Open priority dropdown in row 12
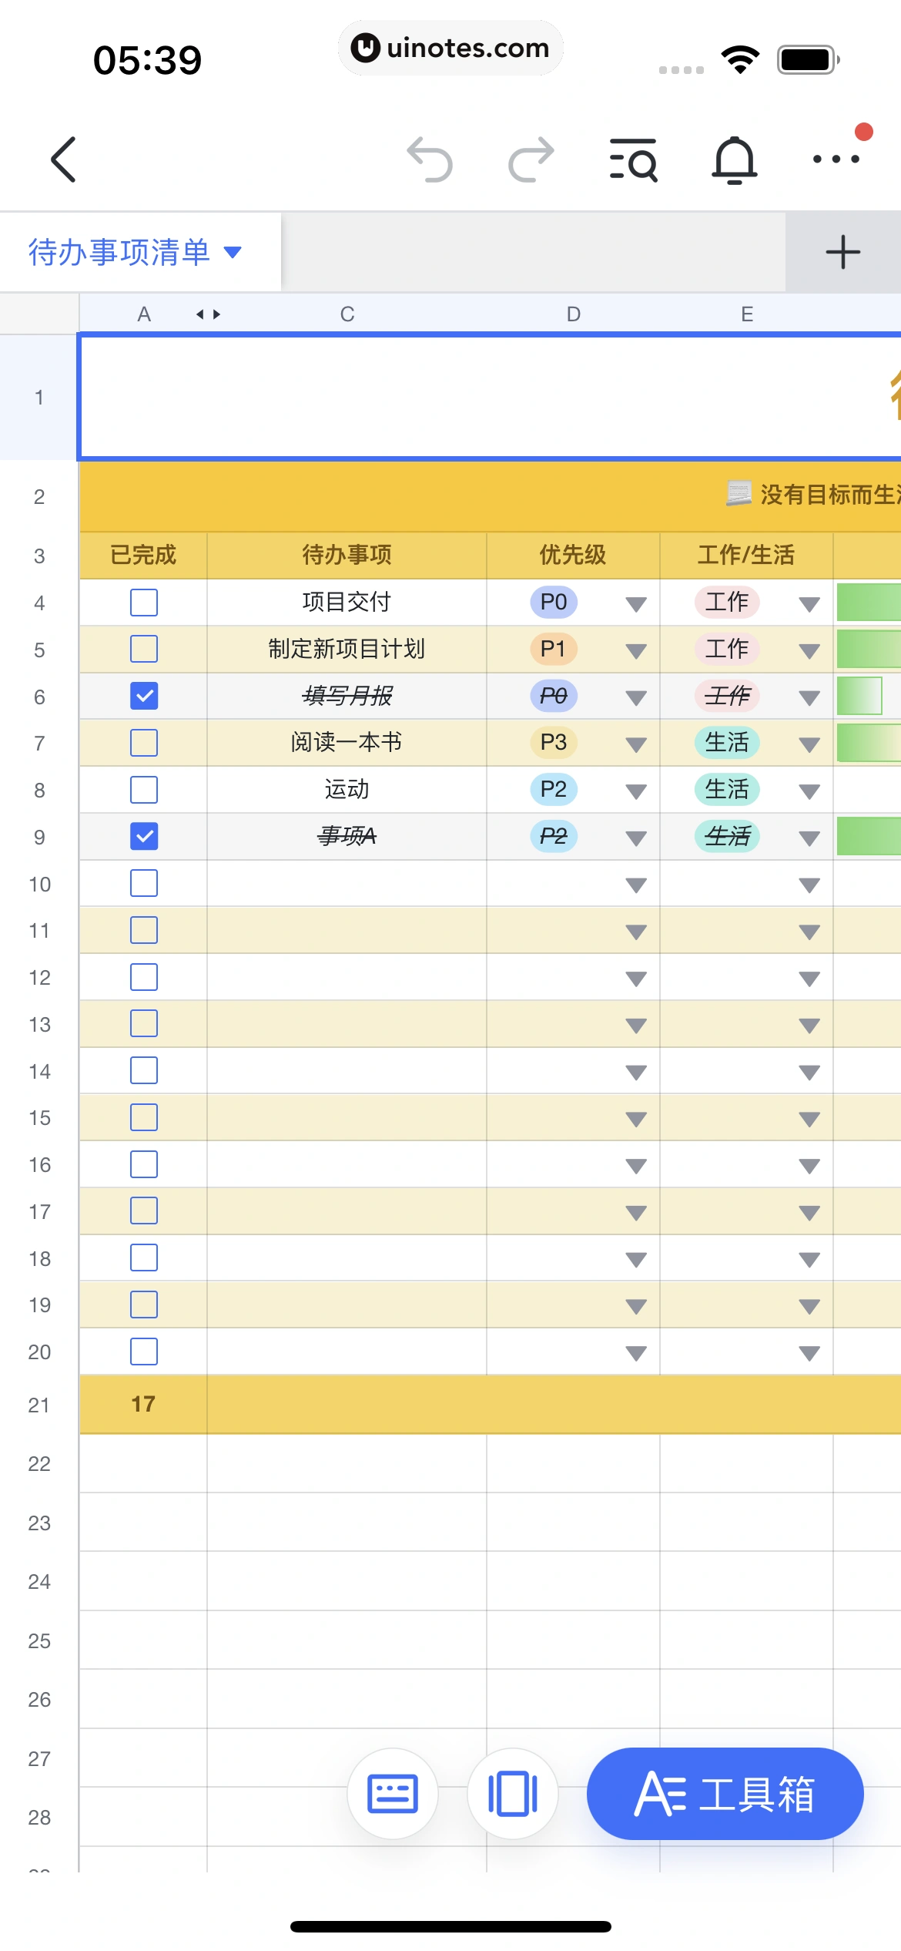Image resolution: width=901 pixels, height=1951 pixels. [636, 979]
